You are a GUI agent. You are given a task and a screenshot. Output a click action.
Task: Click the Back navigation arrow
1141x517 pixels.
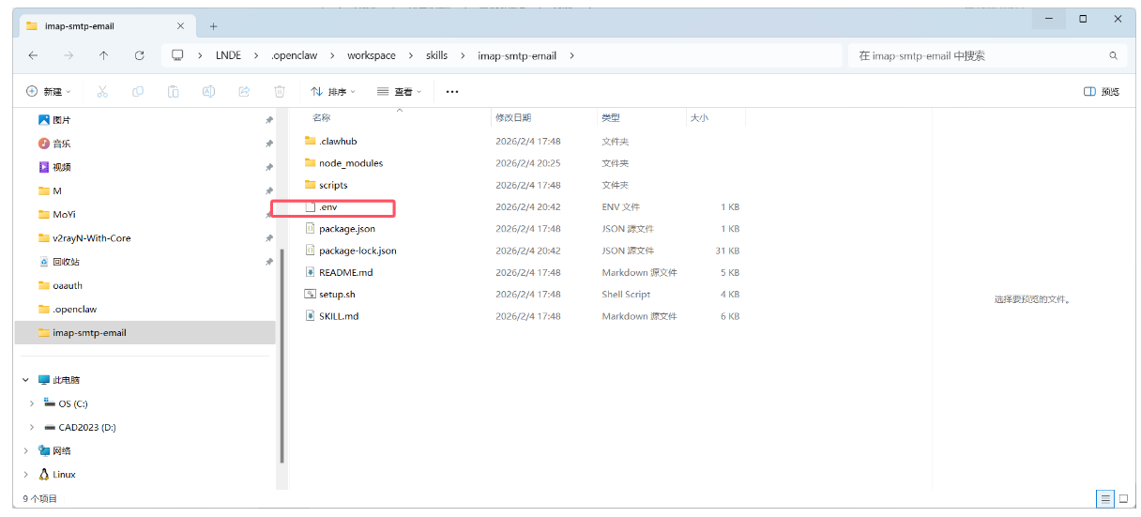click(x=33, y=55)
